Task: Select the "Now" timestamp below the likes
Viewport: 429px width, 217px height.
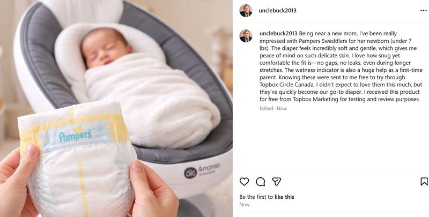Action: point(245,205)
